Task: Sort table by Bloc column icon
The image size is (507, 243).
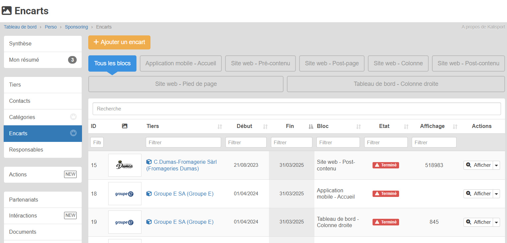Action: pos(359,126)
